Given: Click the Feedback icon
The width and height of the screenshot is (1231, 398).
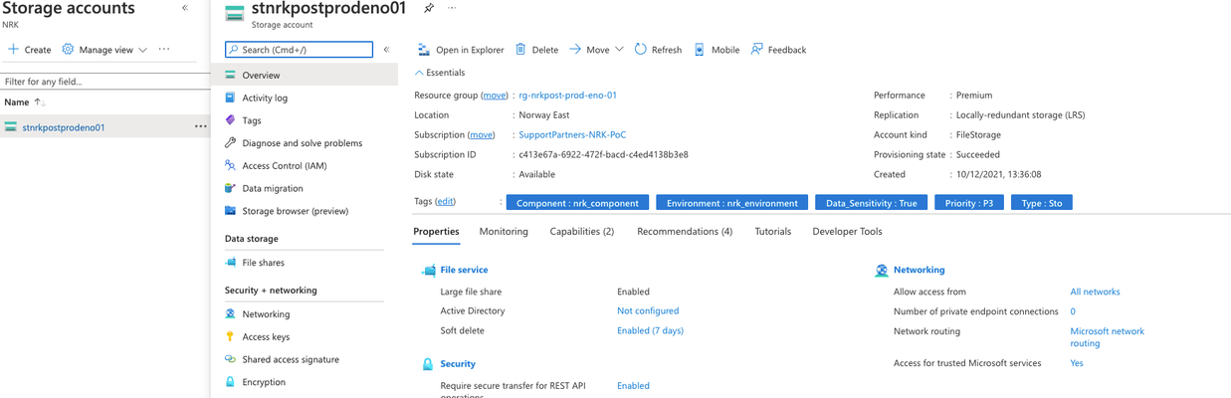Looking at the screenshot, I should [757, 49].
